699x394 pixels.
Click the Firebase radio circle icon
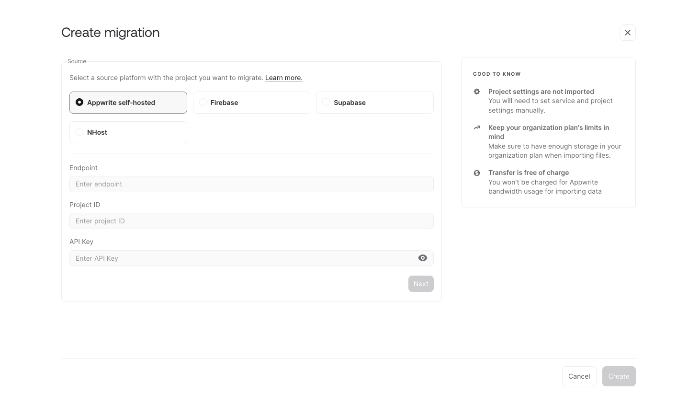[203, 102]
